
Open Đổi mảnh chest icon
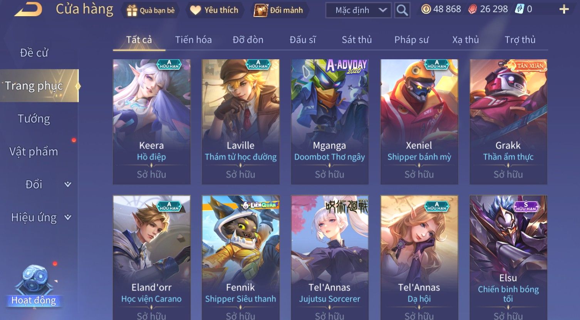coord(260,10)
